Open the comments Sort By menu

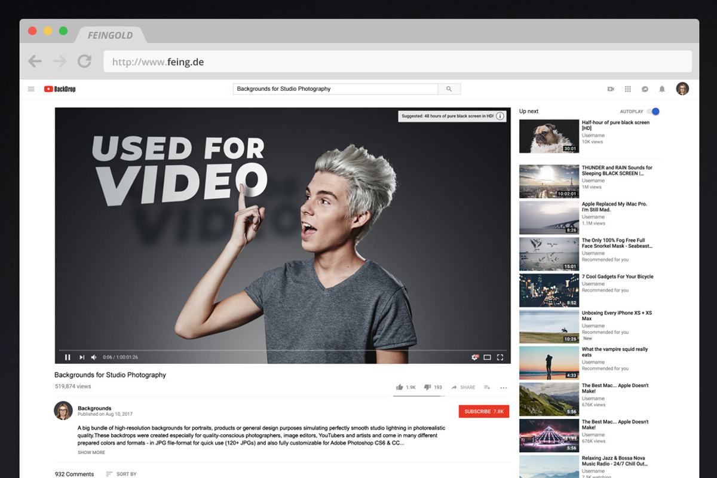[x=121, y=474]
